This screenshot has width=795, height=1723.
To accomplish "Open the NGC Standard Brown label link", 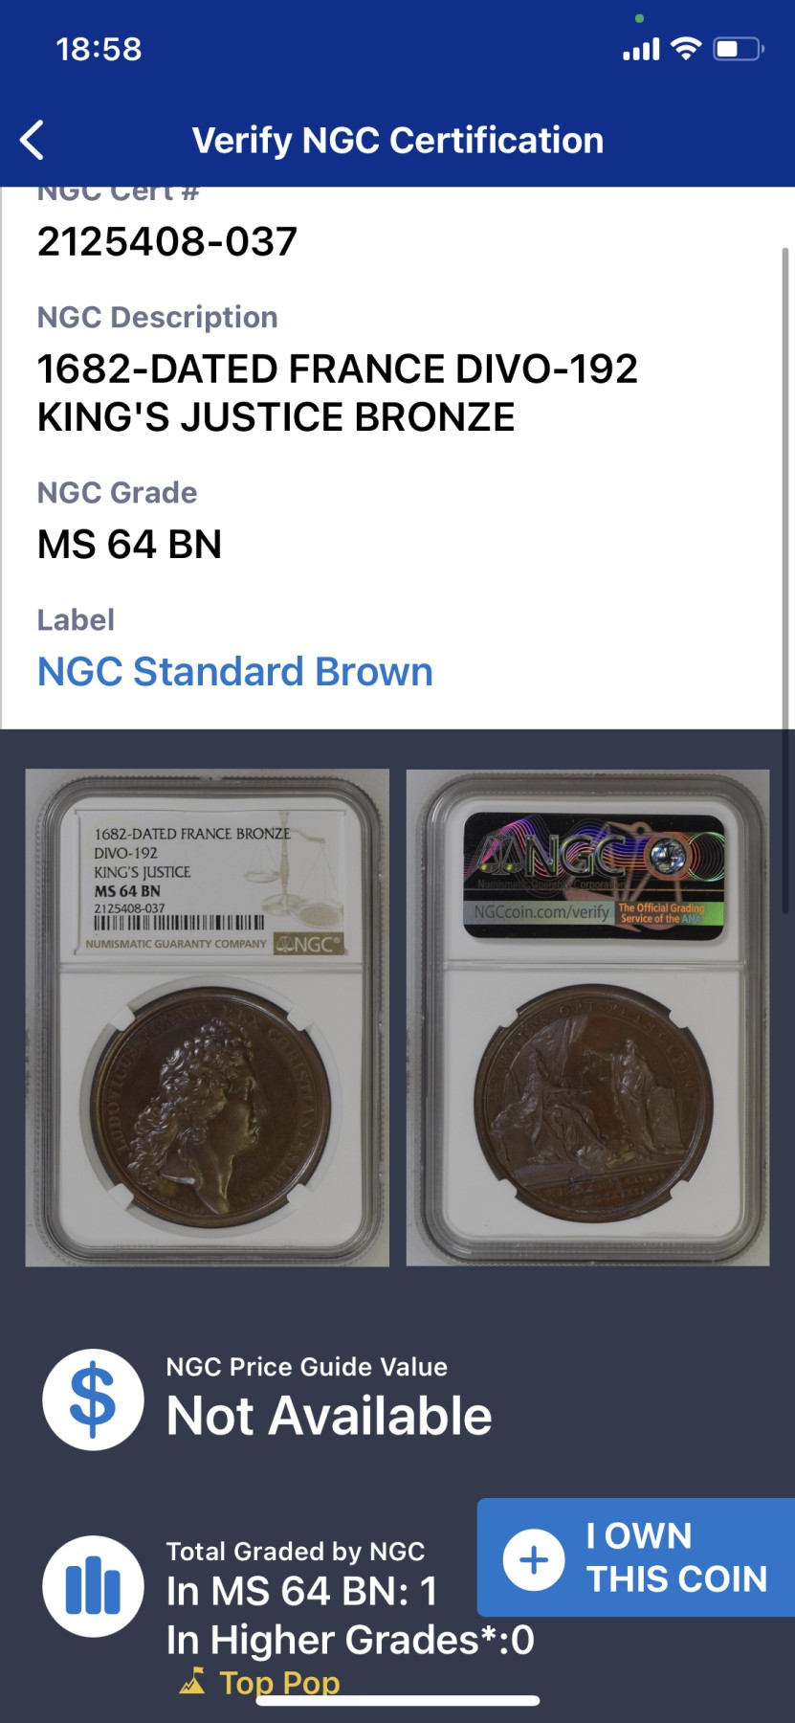I will [235, 671].
